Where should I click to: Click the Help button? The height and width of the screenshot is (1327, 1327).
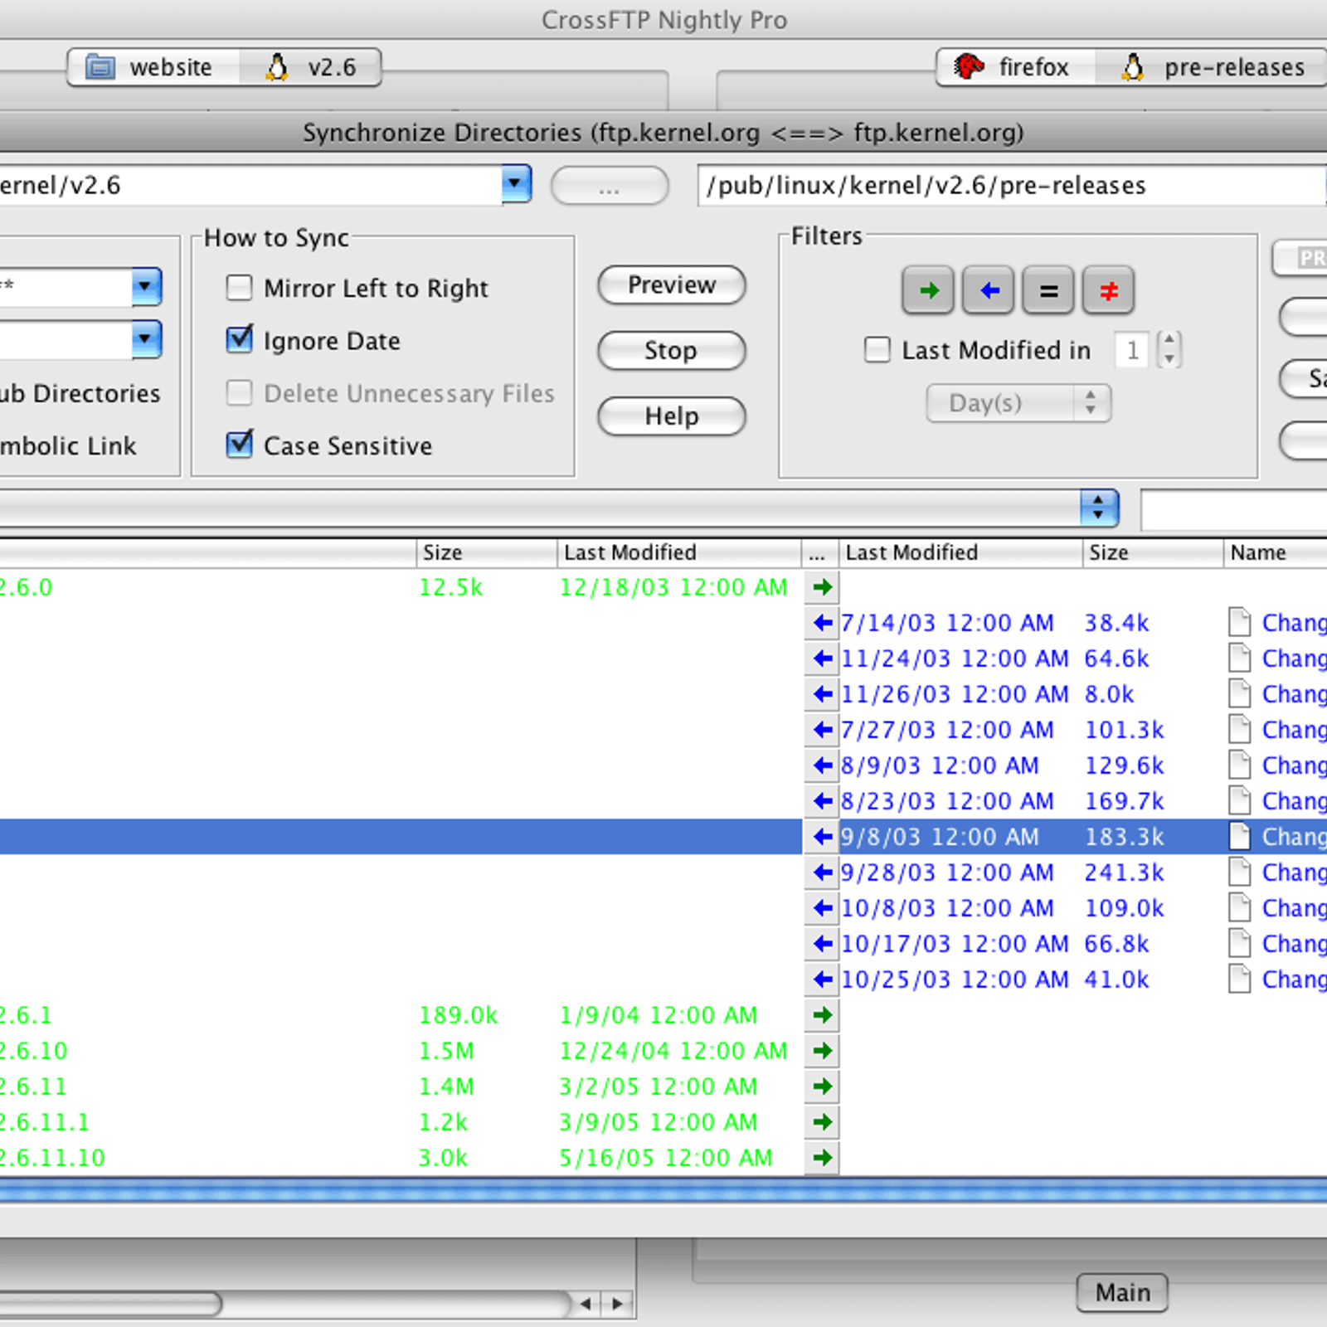(x=672, y=416)
